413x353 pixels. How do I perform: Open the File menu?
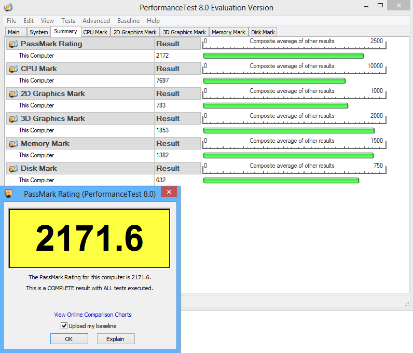click(x=11, y=21)
